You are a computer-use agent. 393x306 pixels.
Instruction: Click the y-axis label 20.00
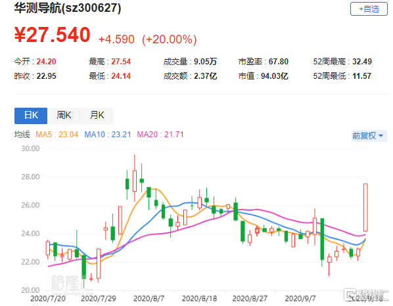coord(30,290)
